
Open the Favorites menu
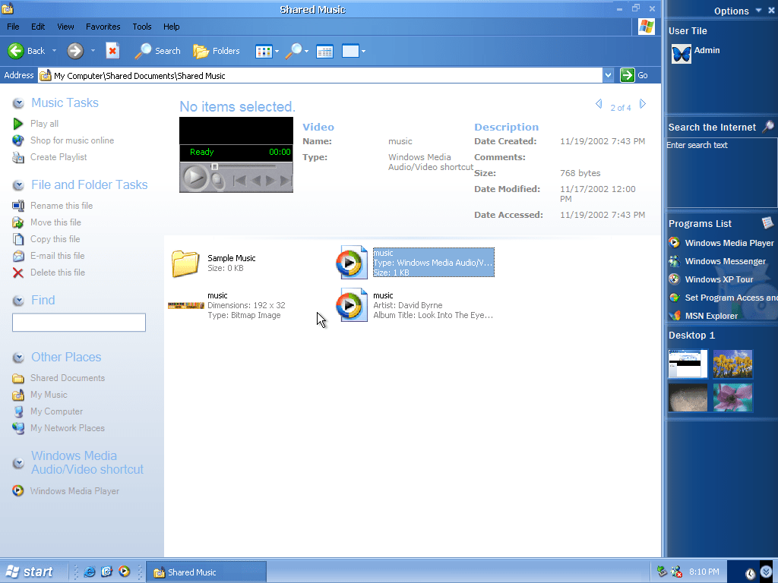103,27
